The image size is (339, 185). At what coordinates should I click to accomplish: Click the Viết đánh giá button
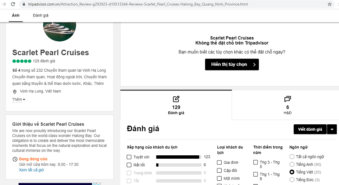click(x=310, y=129)
